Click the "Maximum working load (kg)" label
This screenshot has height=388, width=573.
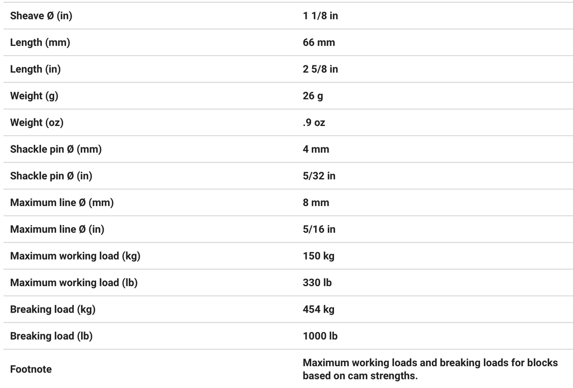coord(75,256)
